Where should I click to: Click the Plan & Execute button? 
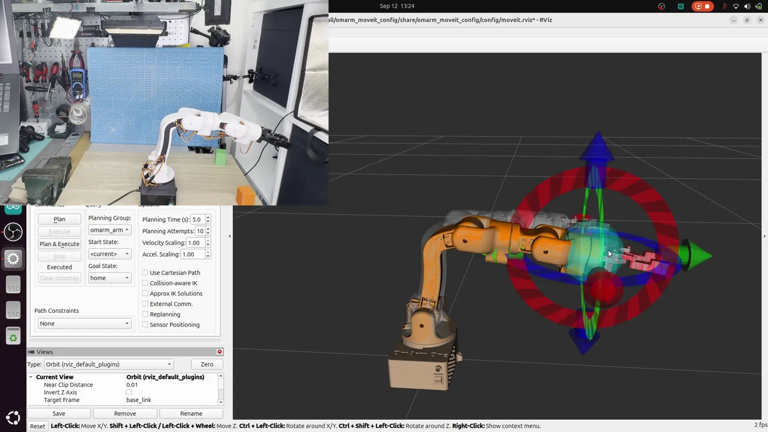tap(60, 244)
